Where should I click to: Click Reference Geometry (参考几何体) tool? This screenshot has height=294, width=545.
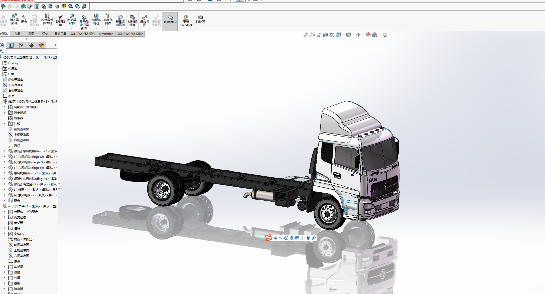coord(108,19)
